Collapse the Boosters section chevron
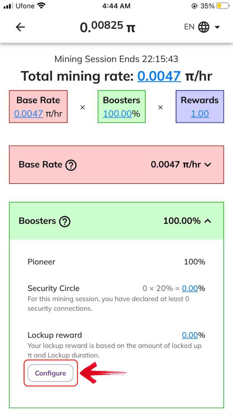 point(208,221)
